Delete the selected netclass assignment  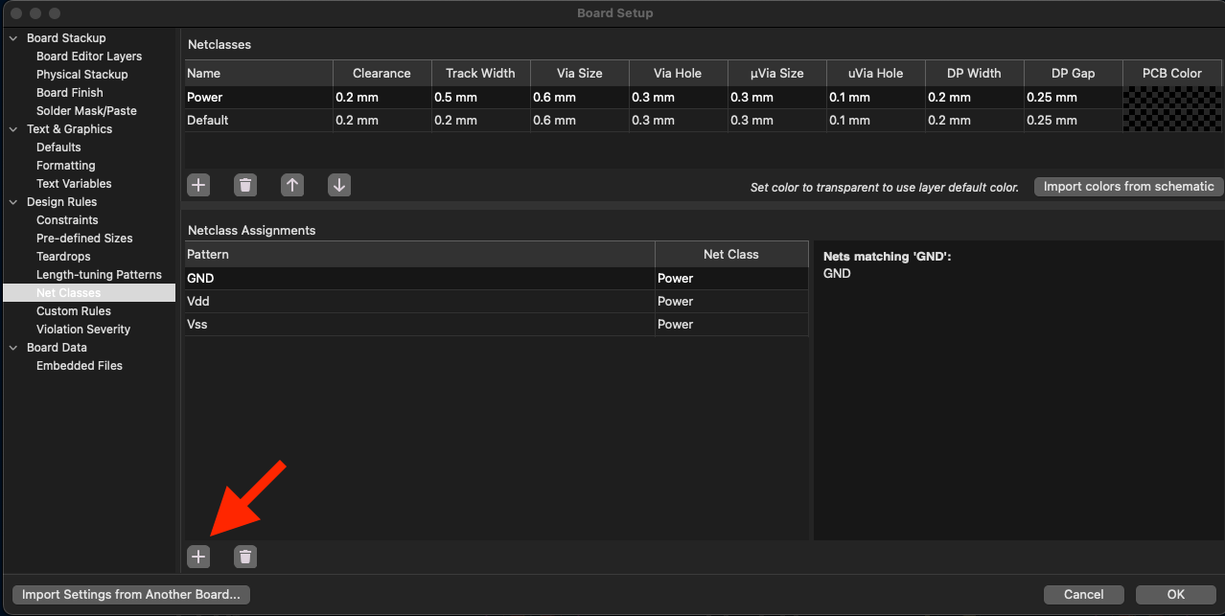(245, 557)
